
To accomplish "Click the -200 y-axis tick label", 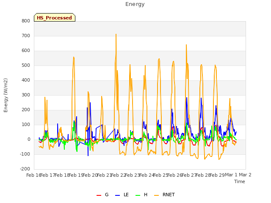I will pyautogui.click(x=25, y=169).
